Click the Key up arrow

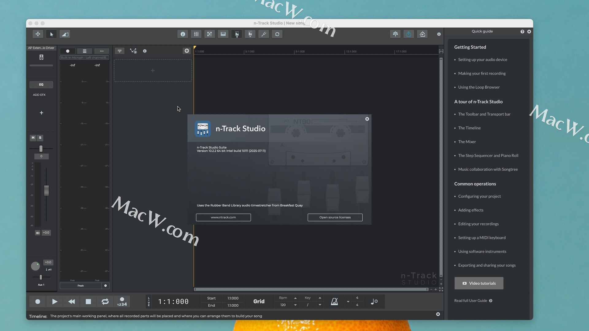pyautogui.click(x=320, y=298)
